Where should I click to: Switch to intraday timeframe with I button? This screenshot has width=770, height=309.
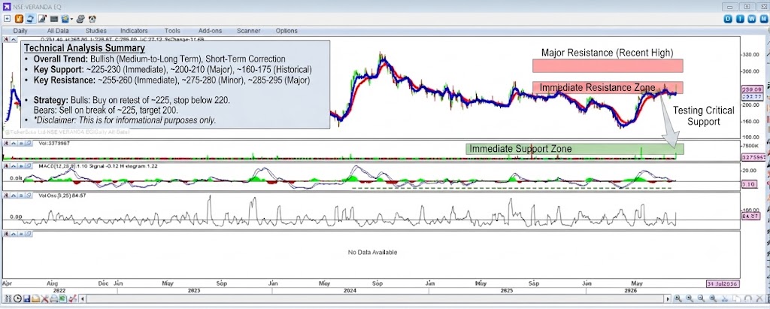point(739,19)
